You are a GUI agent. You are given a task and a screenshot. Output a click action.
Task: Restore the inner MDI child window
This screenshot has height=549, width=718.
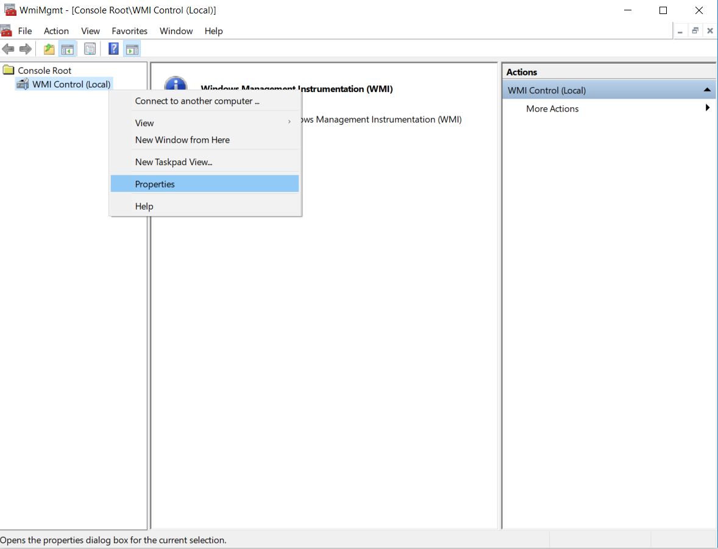pyautogui.click(x=695, y=30)
